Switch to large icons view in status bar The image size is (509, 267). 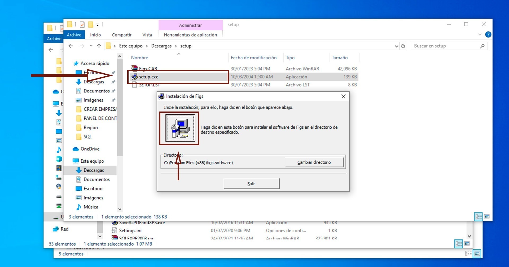coord(487,217)
